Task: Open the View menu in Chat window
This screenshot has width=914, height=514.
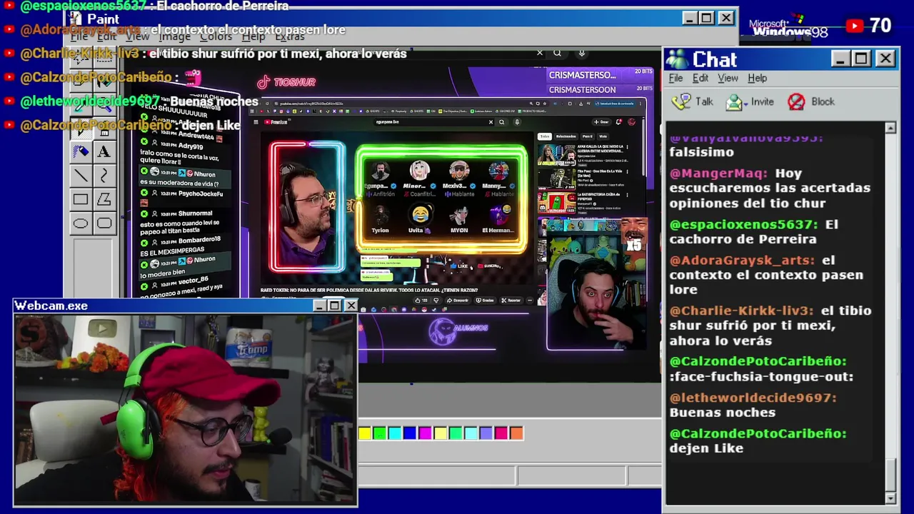Action: point(728,78)
